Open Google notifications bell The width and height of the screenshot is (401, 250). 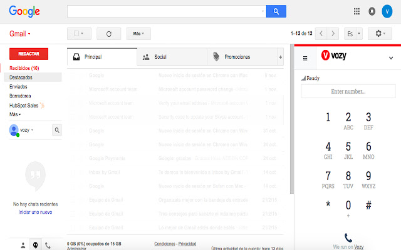(x=372, y=11)
